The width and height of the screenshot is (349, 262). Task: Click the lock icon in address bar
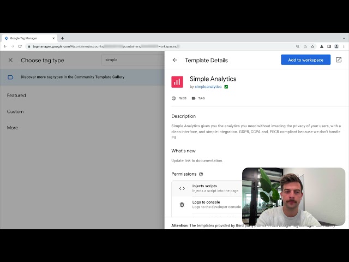pos(29,46)
